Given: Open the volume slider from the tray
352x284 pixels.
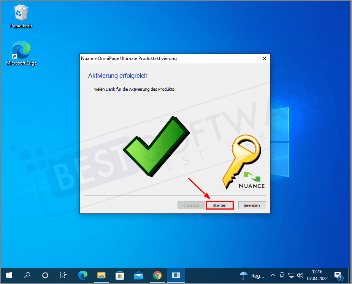Looking at the screenshot, I should [301, 275].
